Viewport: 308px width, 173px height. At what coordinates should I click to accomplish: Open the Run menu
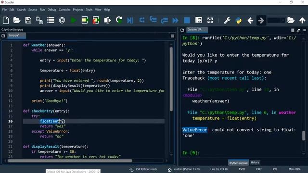pos(42,10)
